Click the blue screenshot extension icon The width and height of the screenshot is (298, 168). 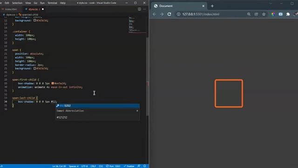tap(280, 14)
